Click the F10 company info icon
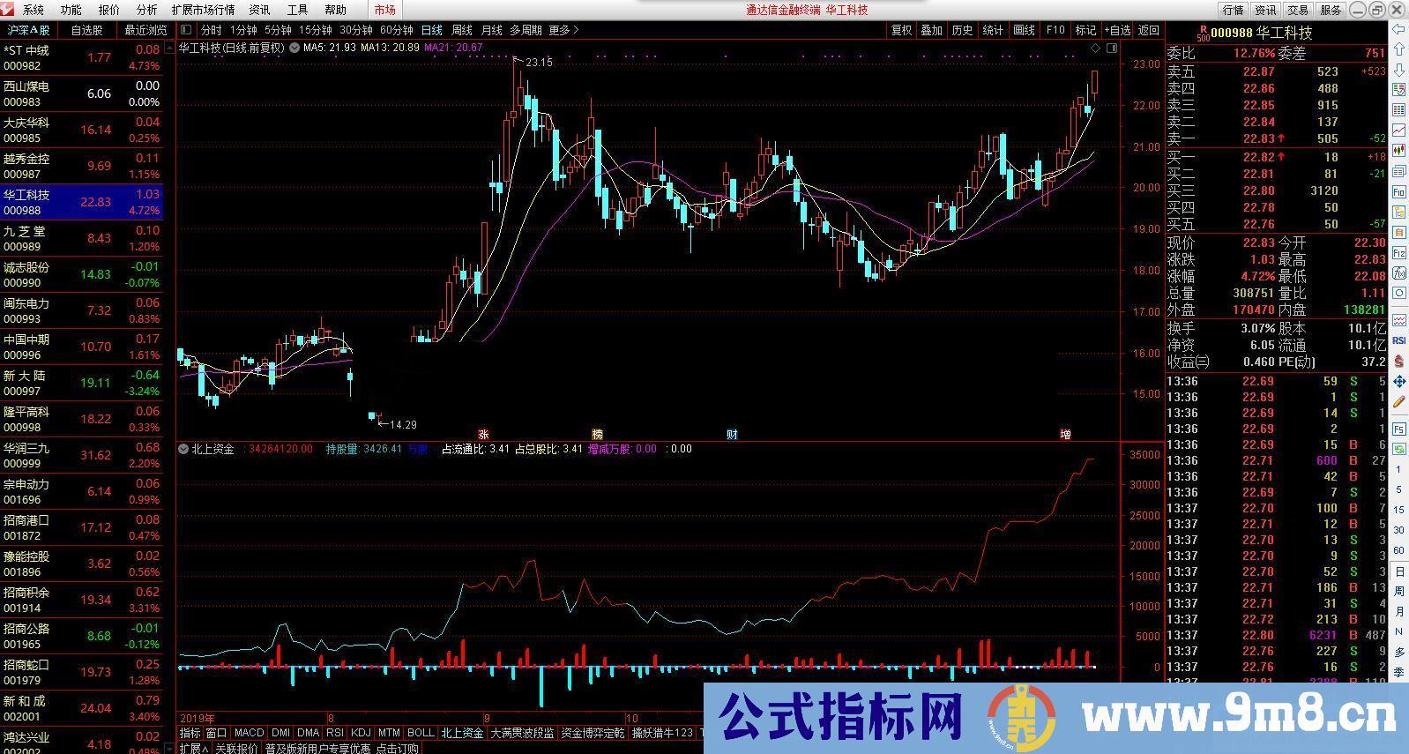Viewport: 1409px width, 754px height. [x=1398, y=191]
